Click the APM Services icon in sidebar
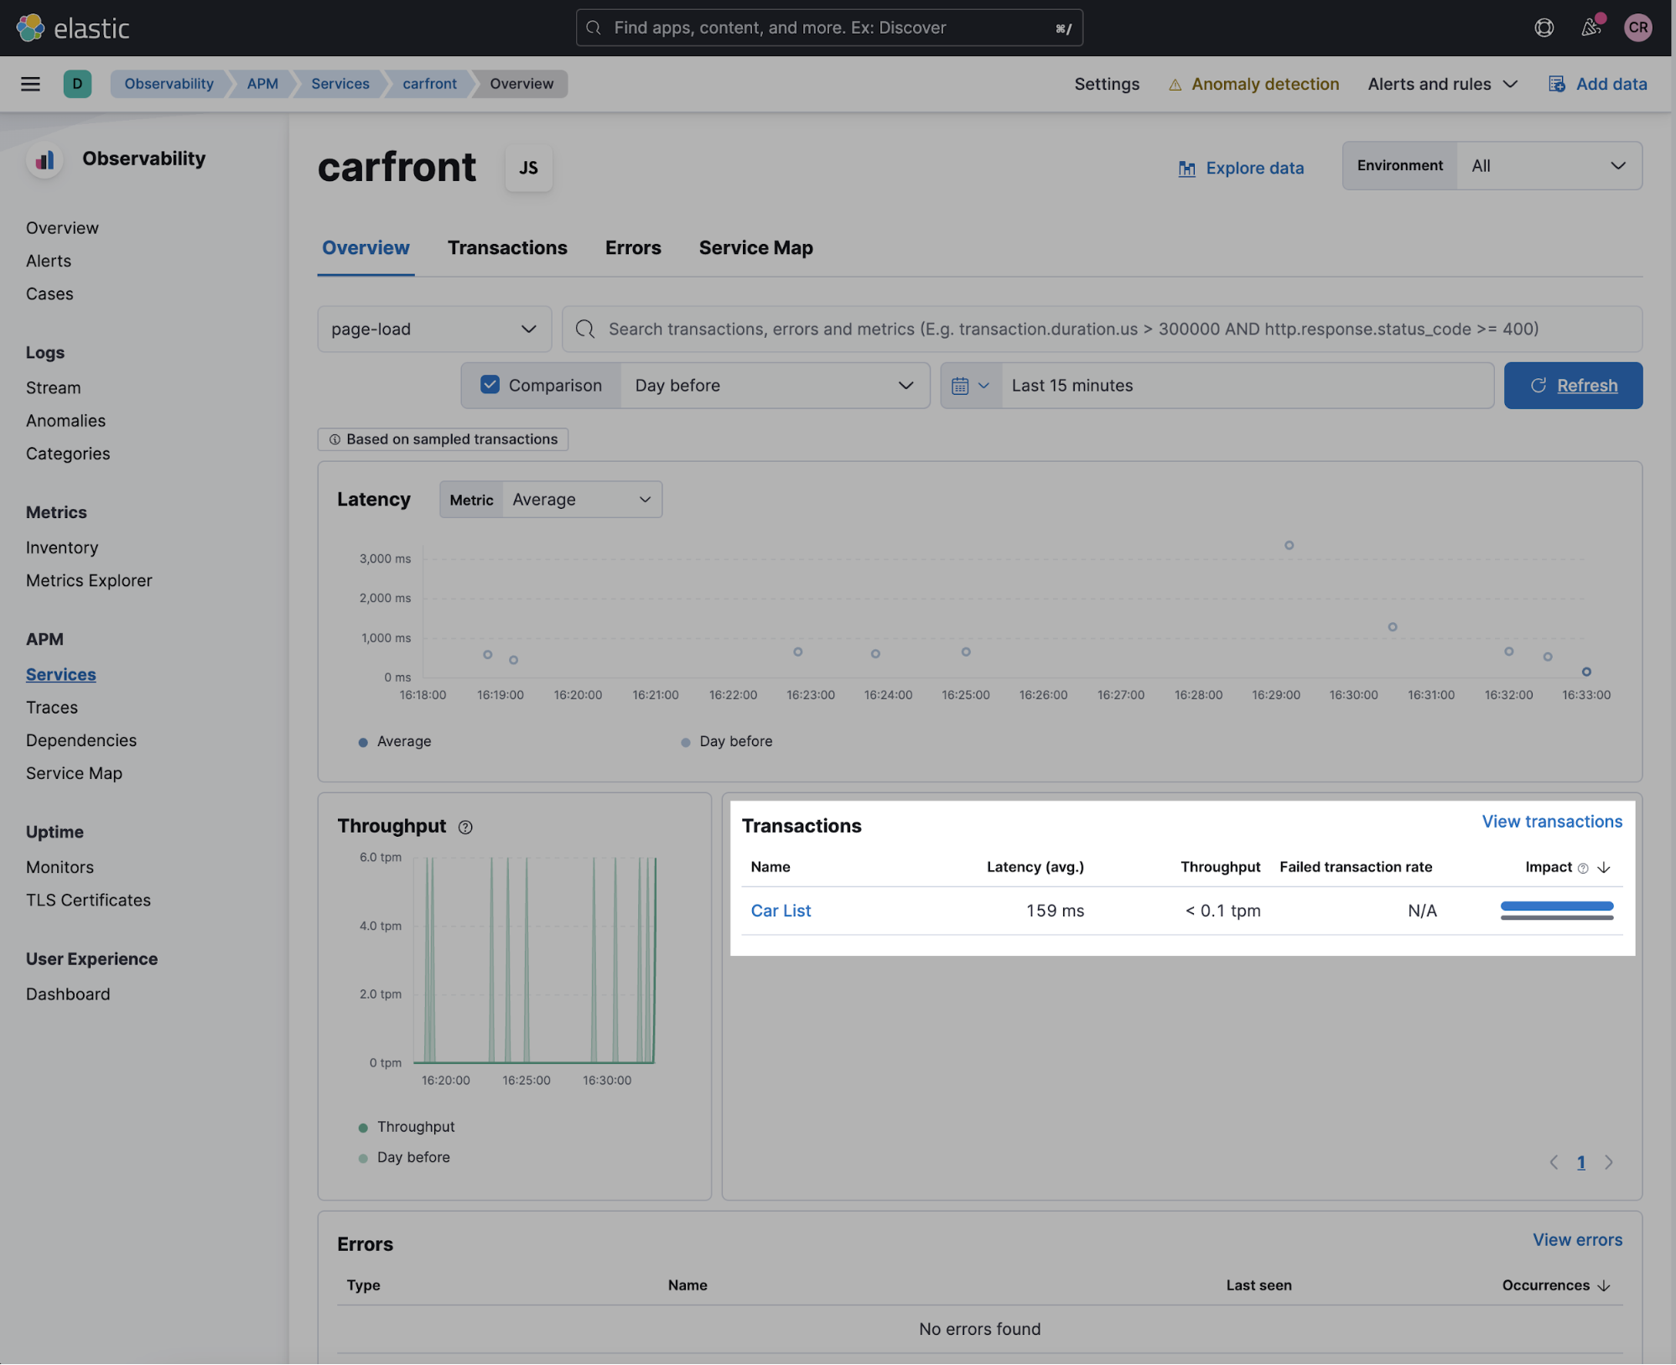1676x1365 pixels. [x=60, y=675]
